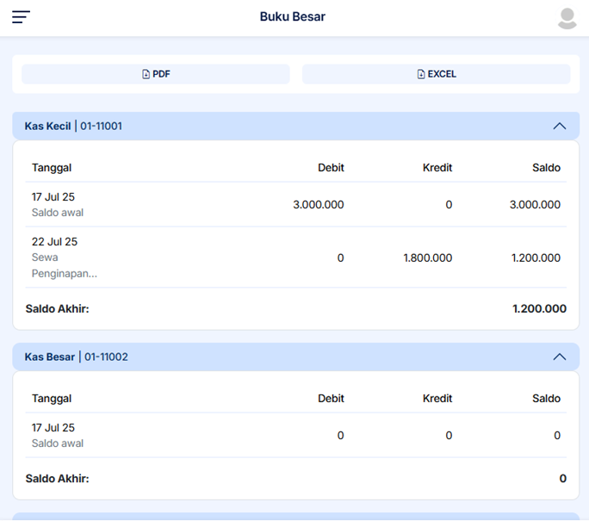
Task: Click the Saldo Akhir label in Kas Besar
Action: (57, 479)
